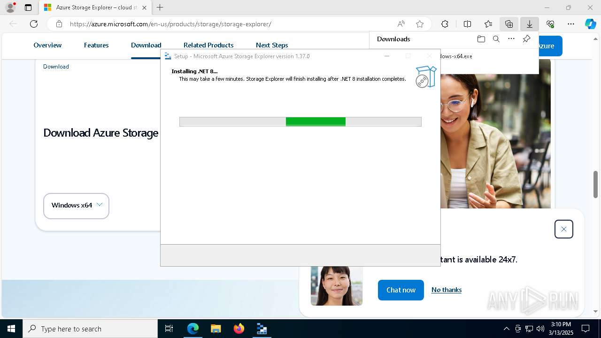Open network settings tray icon

pos(529,329)
